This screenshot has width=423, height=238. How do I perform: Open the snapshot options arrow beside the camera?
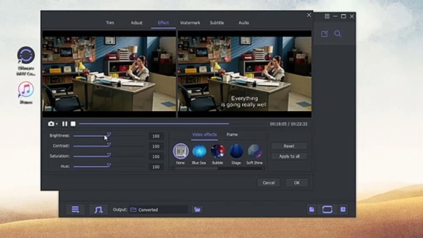click(x=57, y=124)
